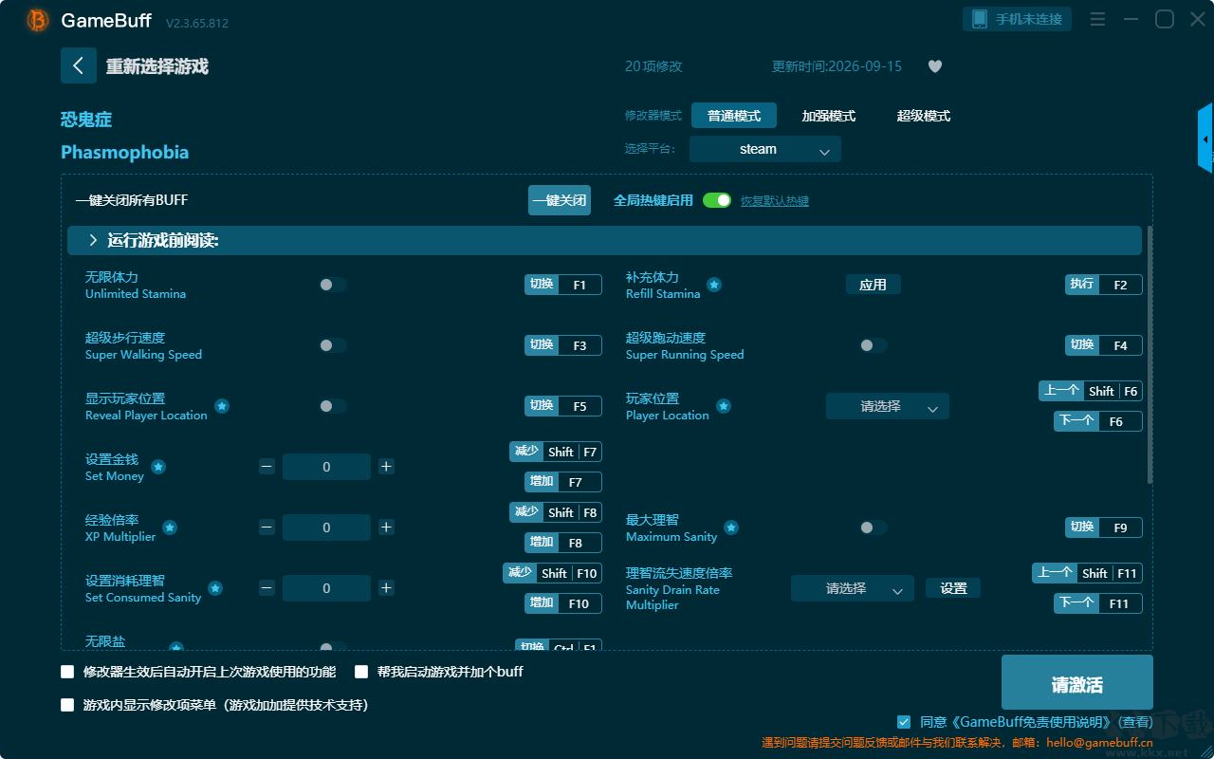Go back with the arrow beside 重新选择游戏
This screenshot has width=1214, height=759.
(79, 65)
